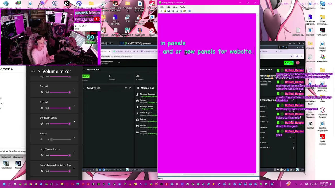Adjust the Handy volume slider

60,139
